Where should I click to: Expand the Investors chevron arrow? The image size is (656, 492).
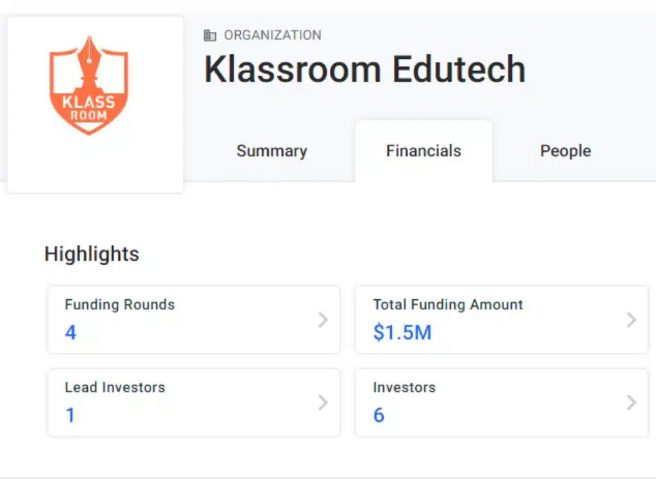click(x=631, y=402)
